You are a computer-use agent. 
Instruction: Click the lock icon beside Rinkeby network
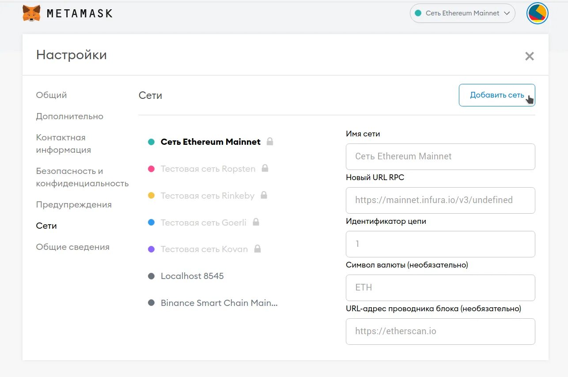pos(264,195)
